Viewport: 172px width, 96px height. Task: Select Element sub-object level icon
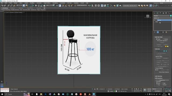(x=166, y=51)
